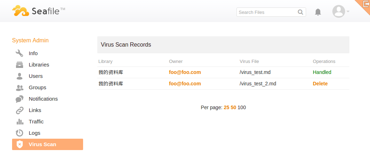Focus the Search Files input field
This screenshot has height=165, width=370.
click(266, 12)
